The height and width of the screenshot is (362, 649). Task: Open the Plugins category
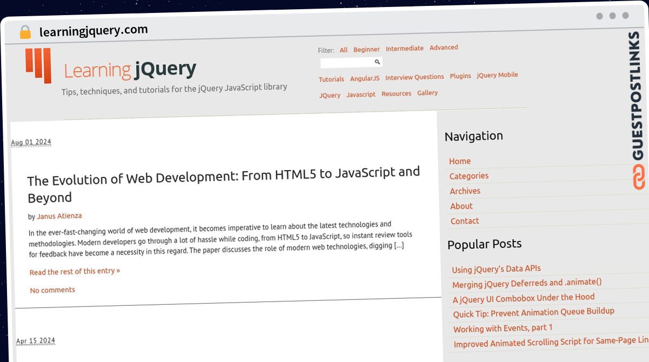[460, 76]
